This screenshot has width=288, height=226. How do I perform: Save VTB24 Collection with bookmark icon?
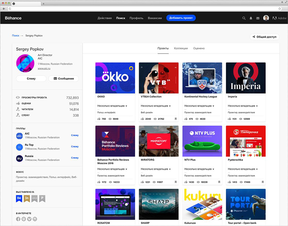coord(176,119)
